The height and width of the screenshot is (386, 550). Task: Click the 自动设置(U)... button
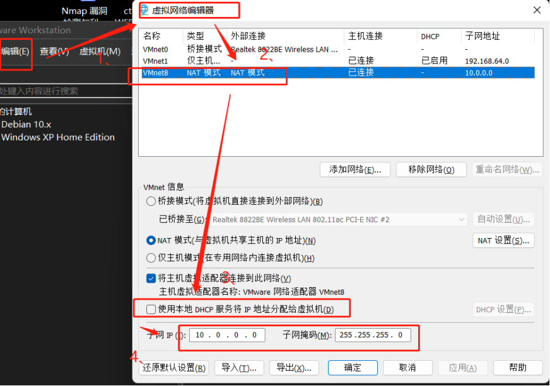[x=503, y=220]
